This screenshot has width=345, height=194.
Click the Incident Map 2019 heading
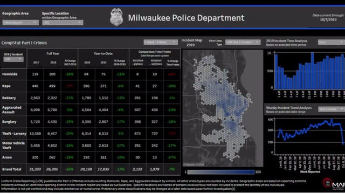point(192,43)
